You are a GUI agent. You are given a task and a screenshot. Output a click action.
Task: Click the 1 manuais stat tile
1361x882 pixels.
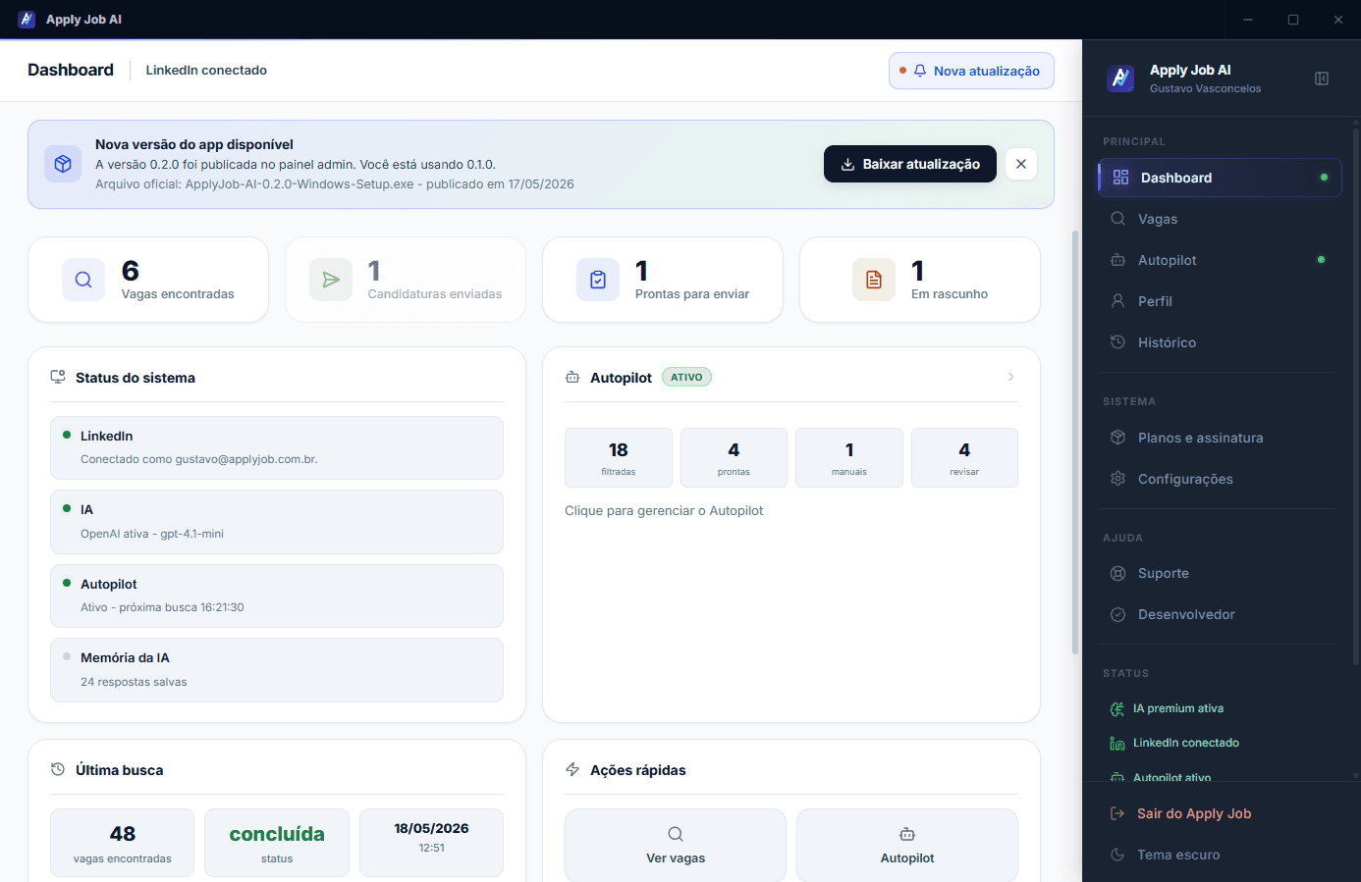tap(849, 457)
